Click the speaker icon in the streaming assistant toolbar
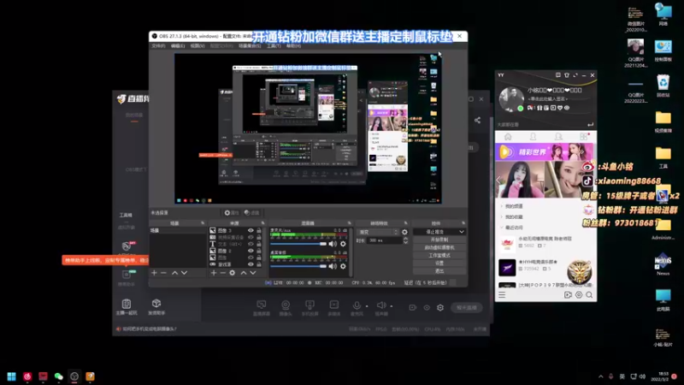This screenshot has height=385, width=684. (x=381, y=307)
